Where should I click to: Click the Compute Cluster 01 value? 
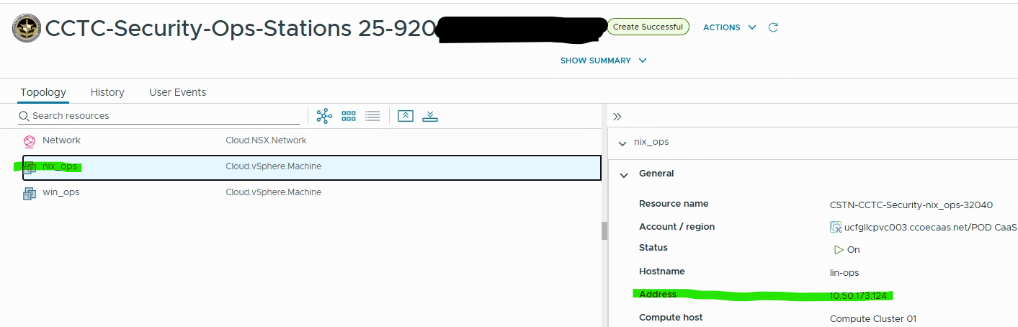click(x=873, y=319)
